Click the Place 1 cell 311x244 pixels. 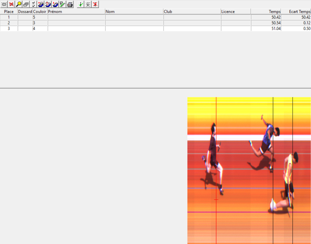[x=9, y=17]
